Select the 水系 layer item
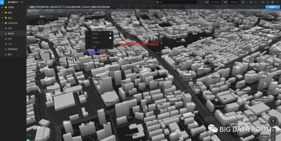281x141 pixels. click(13, 28)
